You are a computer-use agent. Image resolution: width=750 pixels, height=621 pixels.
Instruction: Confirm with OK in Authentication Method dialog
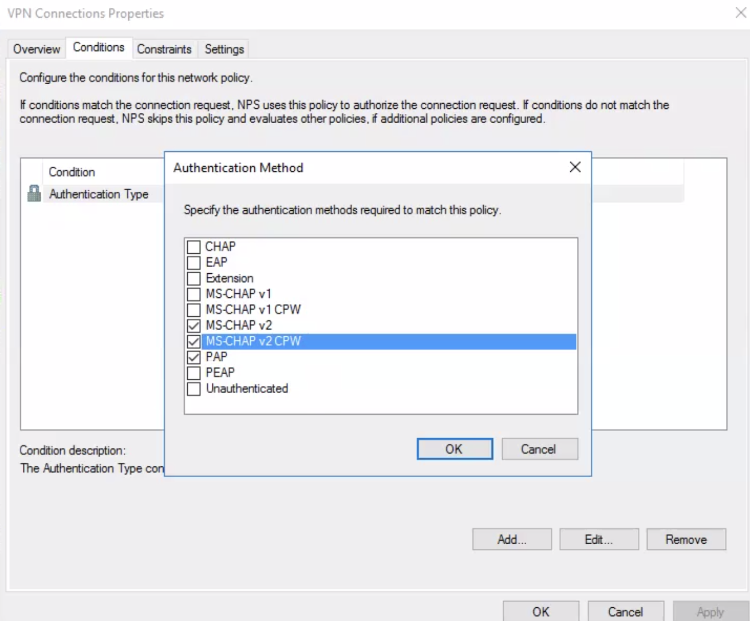click(x=454, y=449)
